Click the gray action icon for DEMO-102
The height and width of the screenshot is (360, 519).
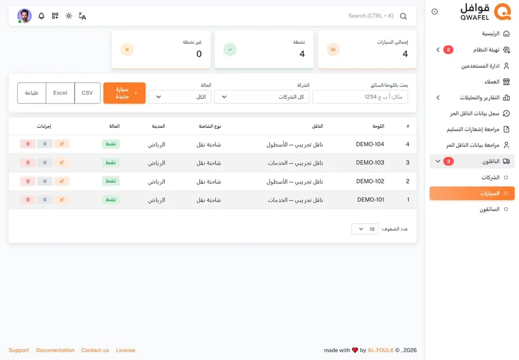45,181
